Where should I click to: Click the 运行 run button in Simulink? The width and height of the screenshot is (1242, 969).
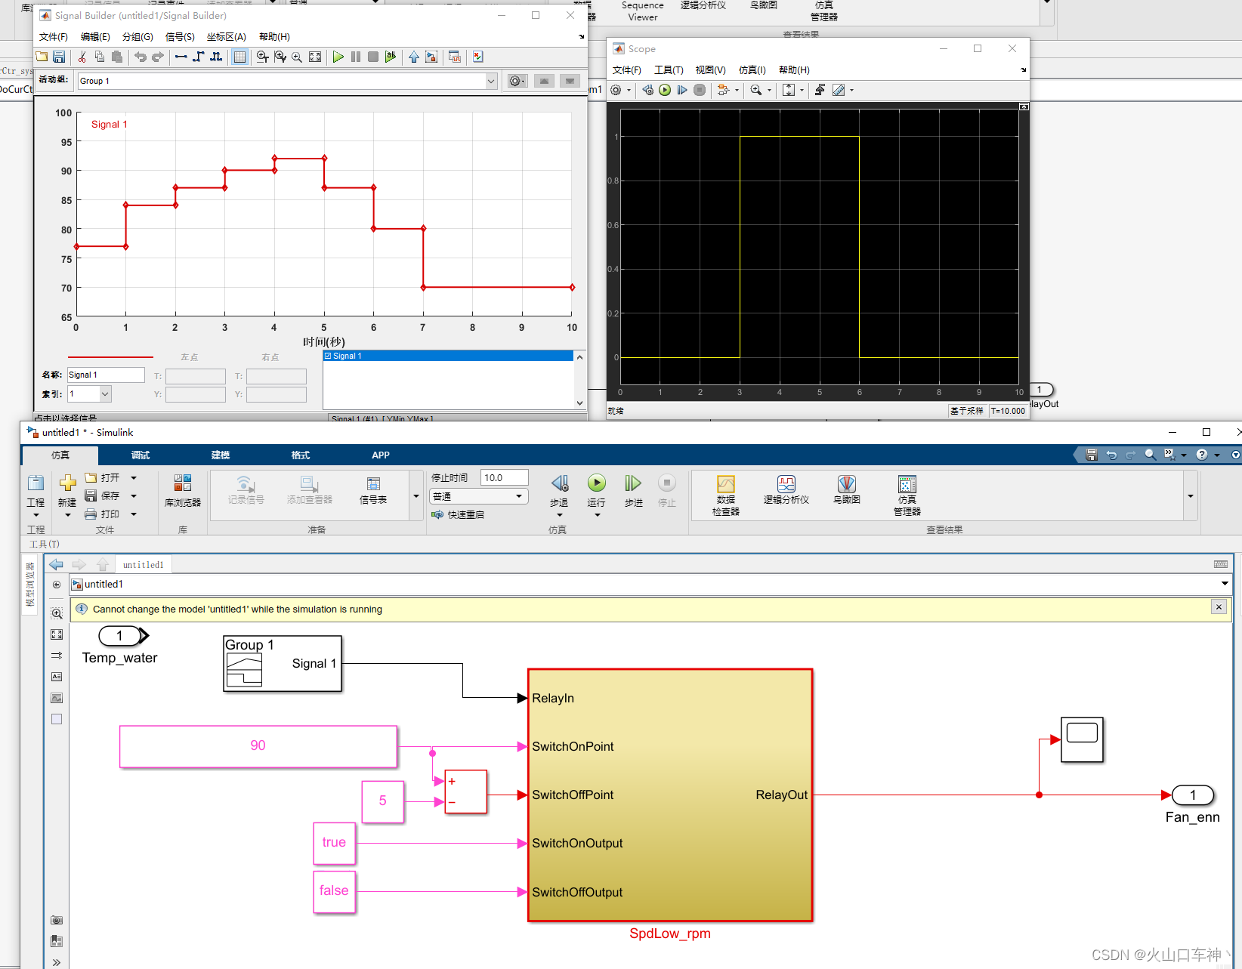point(597,490)
